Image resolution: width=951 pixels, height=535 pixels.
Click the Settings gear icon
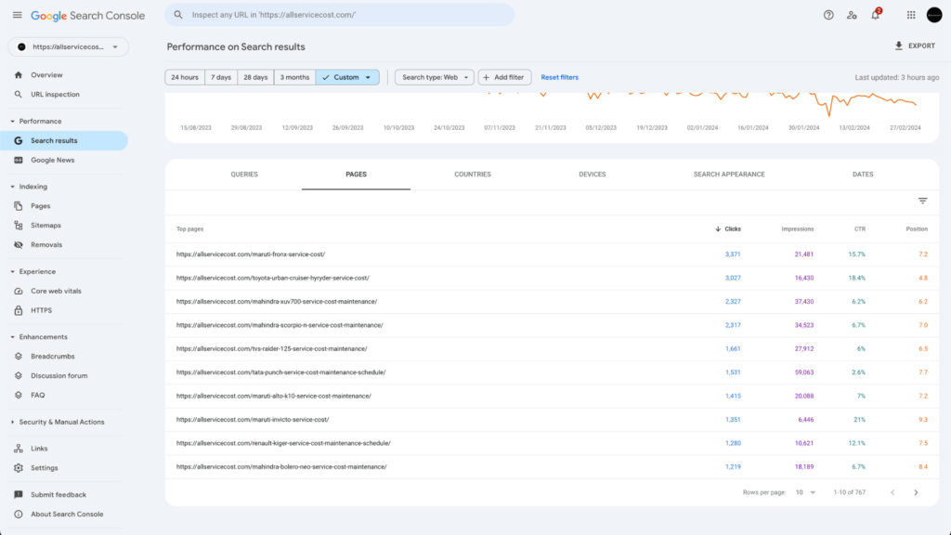click(19, 468)
